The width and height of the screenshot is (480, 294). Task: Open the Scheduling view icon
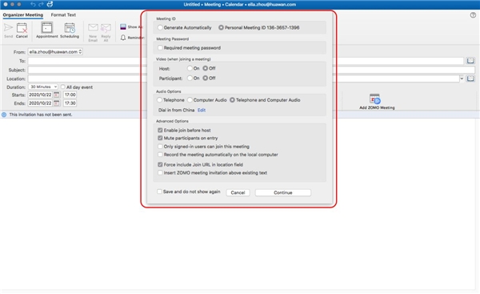coord(70,28)
